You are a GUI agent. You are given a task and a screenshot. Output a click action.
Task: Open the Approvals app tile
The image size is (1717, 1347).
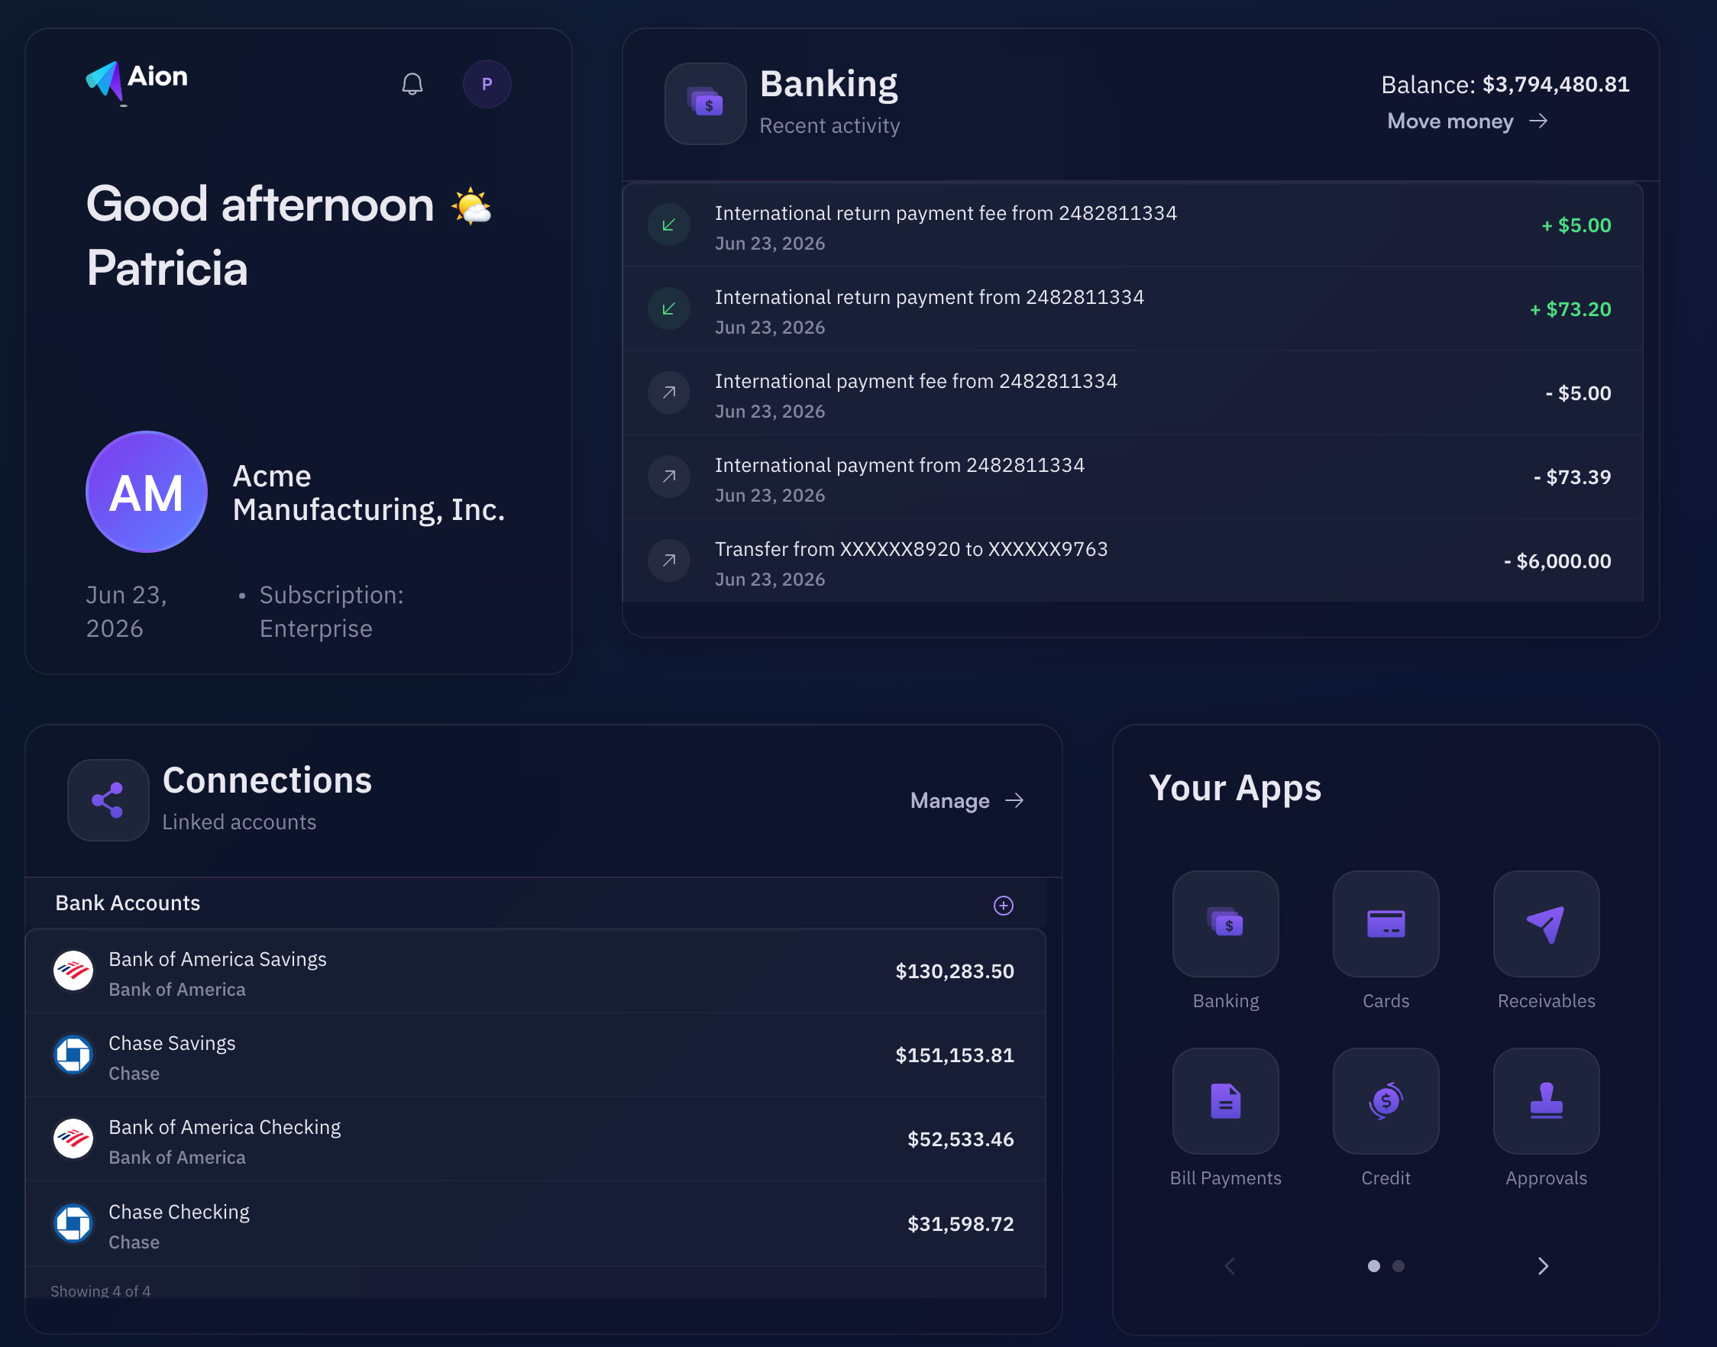1546,1101
